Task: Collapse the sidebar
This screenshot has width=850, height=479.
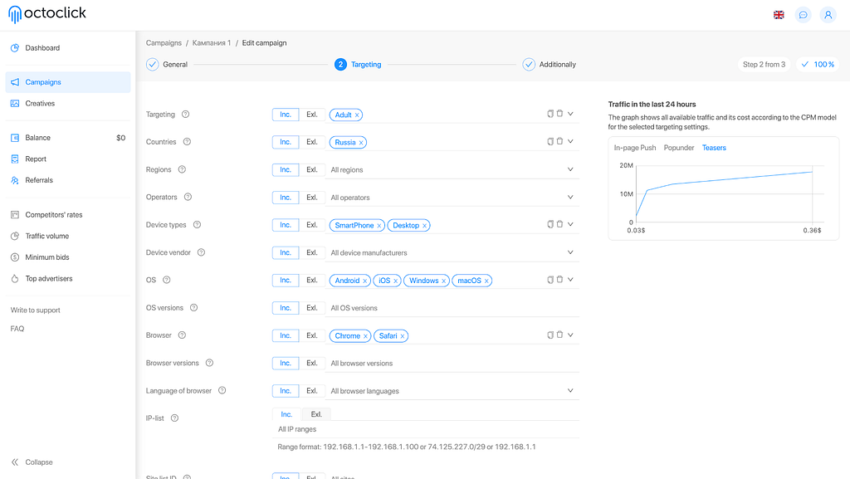Action: point(32,462)
